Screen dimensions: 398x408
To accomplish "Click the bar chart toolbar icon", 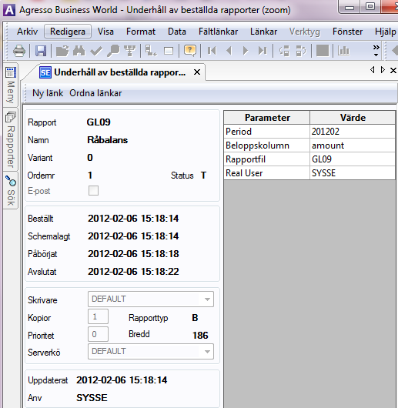I will tap(343, 51).
